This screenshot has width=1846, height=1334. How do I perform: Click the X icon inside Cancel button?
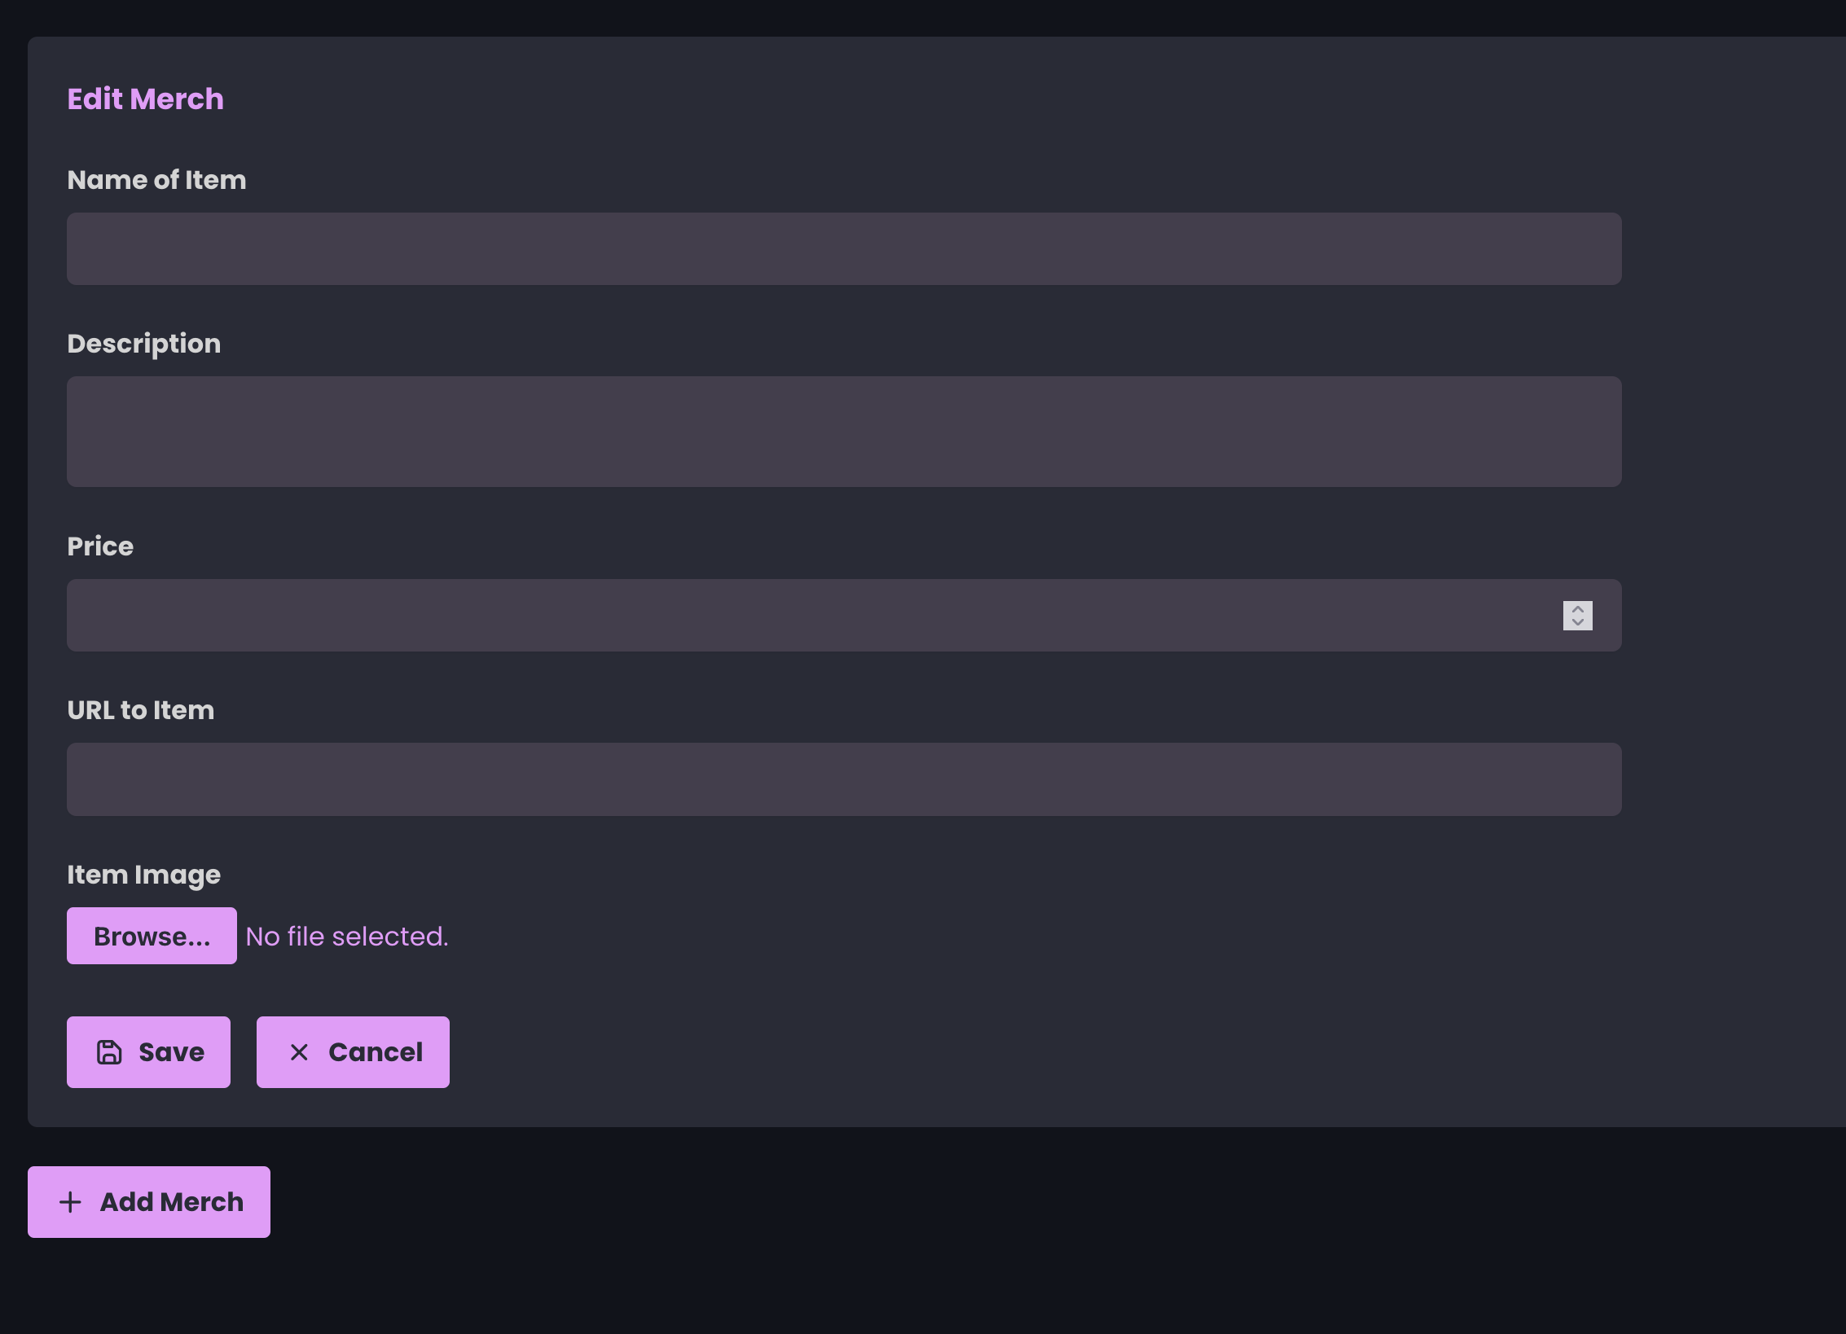coord(299,1051)
